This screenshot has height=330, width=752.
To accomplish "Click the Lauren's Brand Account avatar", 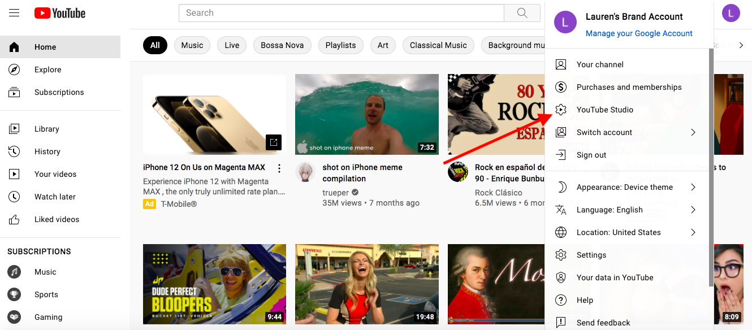I will tap(565, 22).
